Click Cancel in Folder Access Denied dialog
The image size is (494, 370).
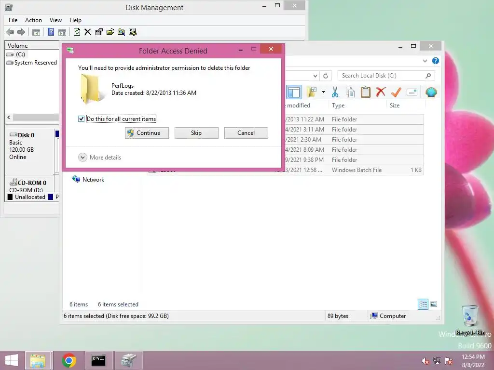coord(246,133)
